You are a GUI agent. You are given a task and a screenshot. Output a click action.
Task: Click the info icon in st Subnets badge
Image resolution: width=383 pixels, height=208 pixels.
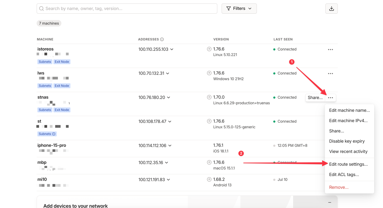tap(54, 134)
